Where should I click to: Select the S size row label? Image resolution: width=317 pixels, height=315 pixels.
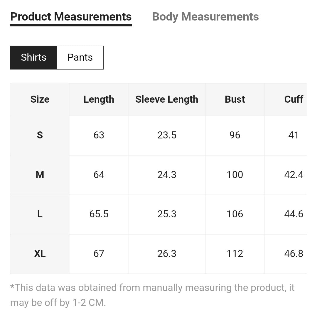[x=40, y=135]
